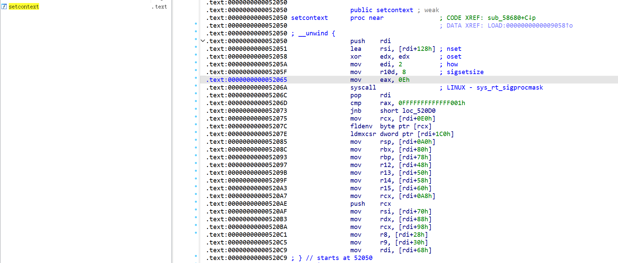Select operand 0FFFFFFFFFFFFF001h in cmp
Screen dimensions: 618x263
pyautogui.click(x=432, y=103)
